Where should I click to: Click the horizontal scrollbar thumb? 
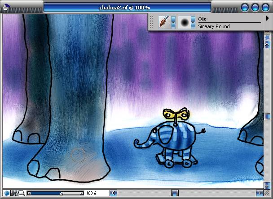(x=175, y=193)
